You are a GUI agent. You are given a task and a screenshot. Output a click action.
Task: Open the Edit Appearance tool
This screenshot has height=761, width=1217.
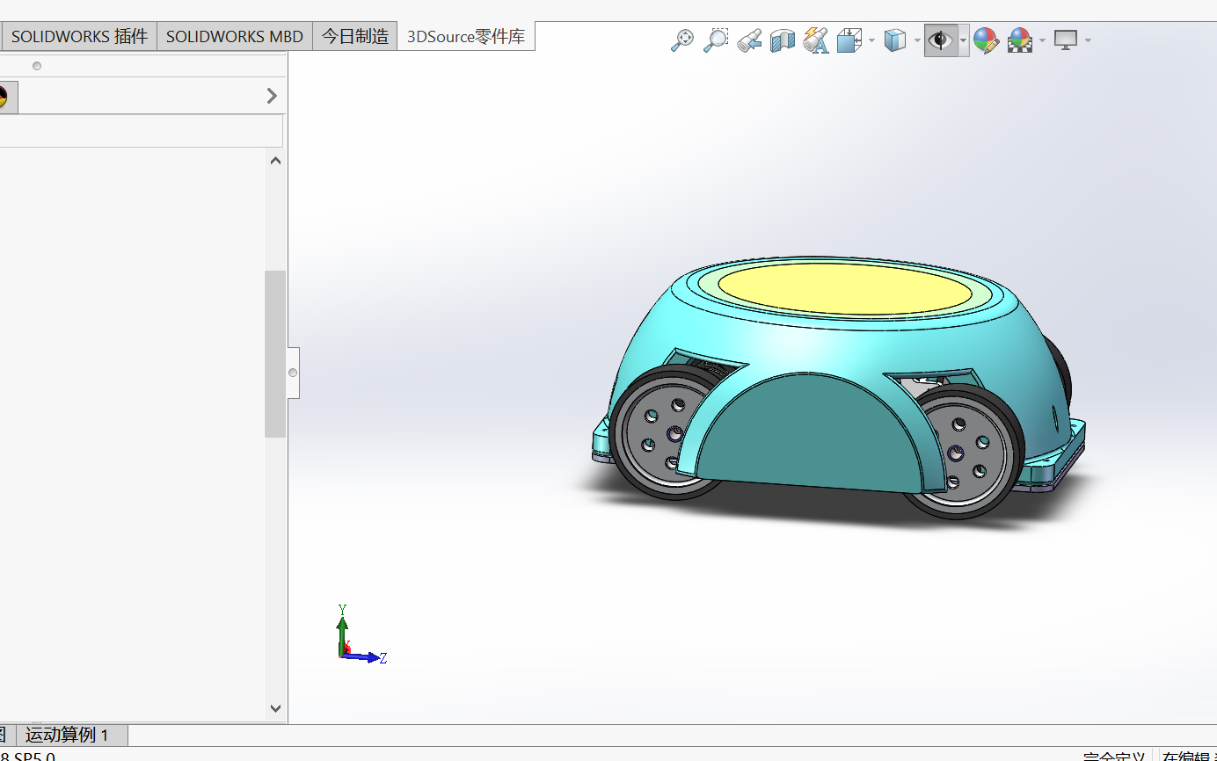986,40
